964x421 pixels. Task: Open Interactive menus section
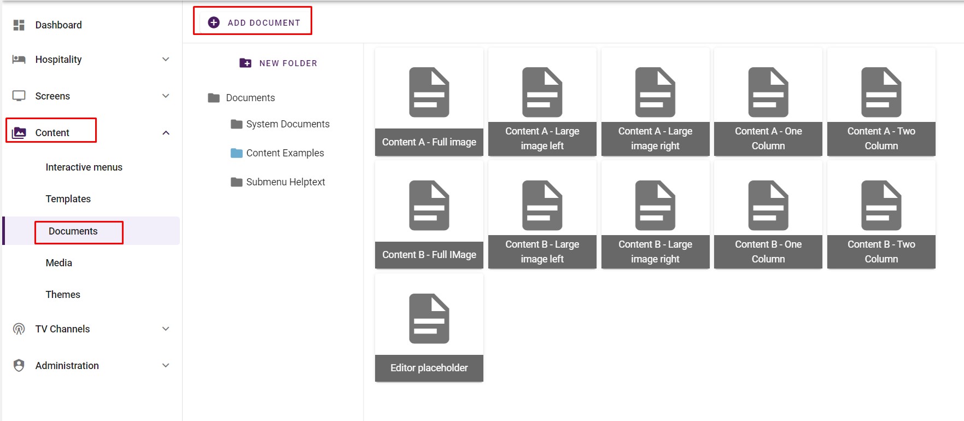(84, 167)
